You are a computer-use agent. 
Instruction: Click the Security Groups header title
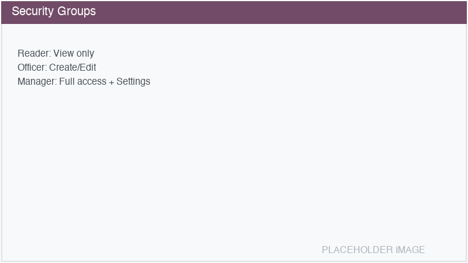coord(54,12)
